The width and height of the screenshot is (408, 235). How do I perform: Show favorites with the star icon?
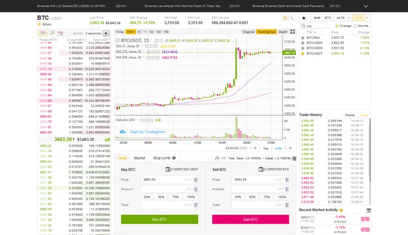point(303,18)
